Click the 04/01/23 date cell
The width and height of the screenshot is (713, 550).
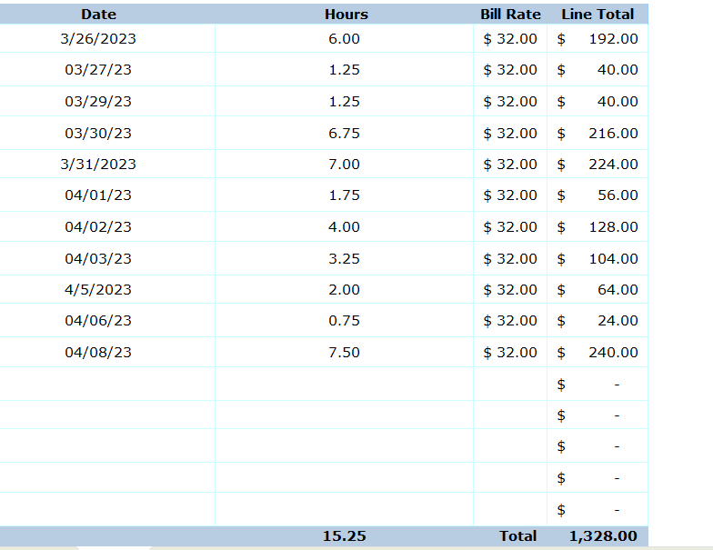click(98, 195)
